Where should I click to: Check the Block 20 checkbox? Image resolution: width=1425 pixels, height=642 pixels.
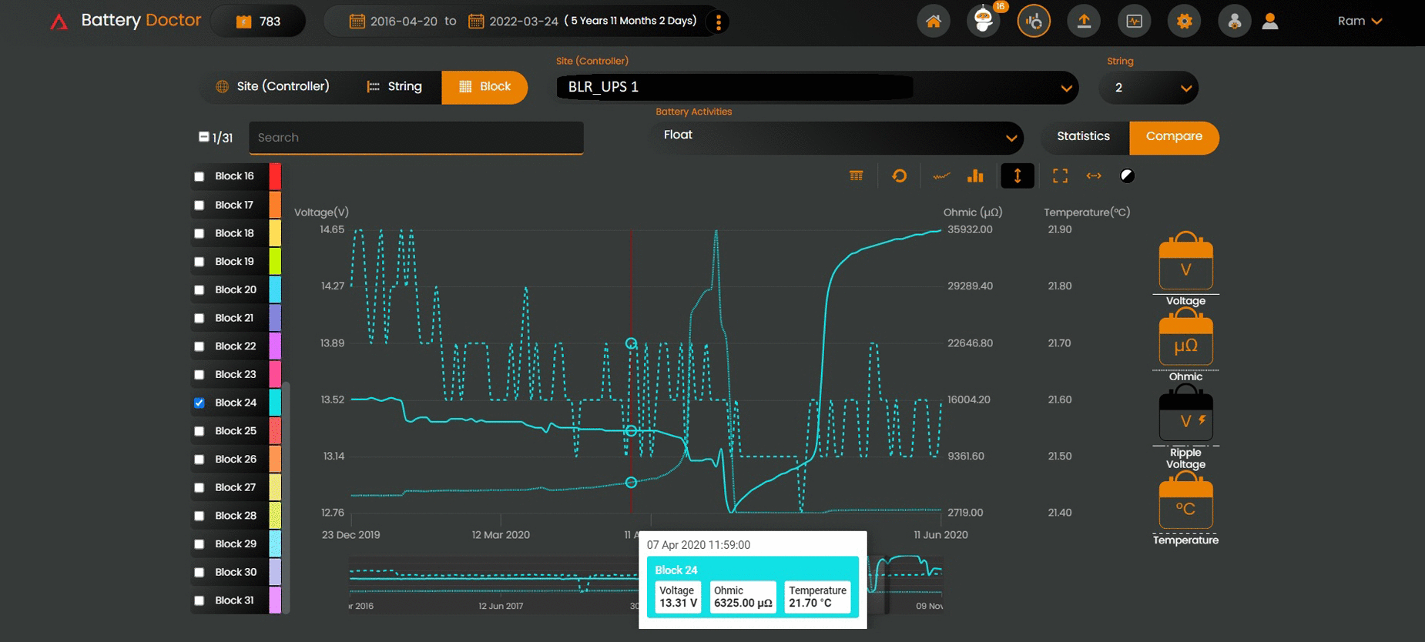199,290
